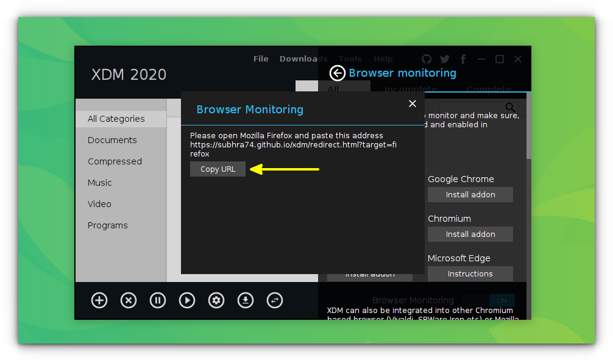Click the download-arrow icon in bottom toolbar

(x=246, y=300)
